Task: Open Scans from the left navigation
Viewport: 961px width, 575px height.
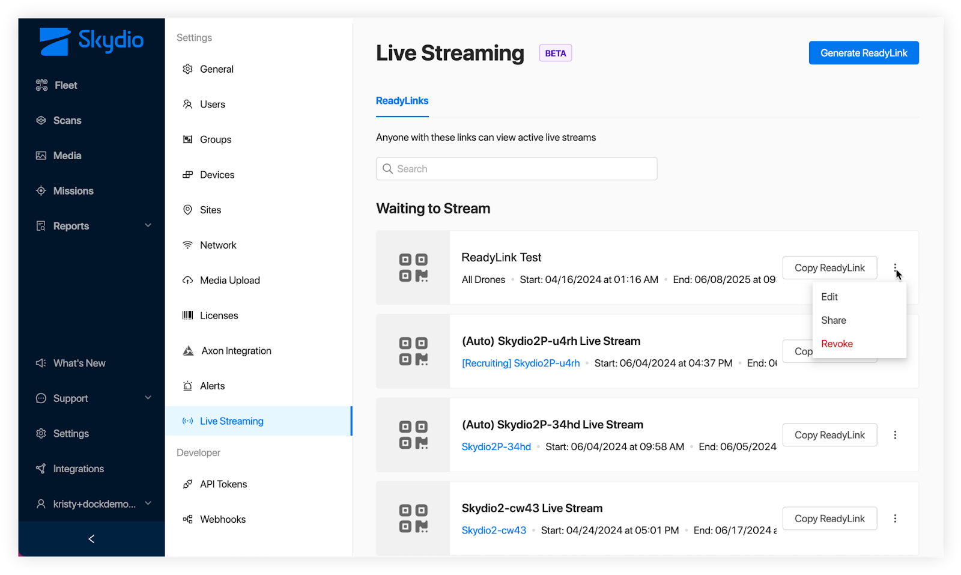Action: 67,121
